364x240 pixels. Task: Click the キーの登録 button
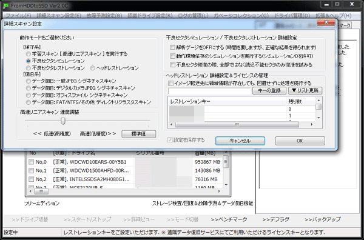tap(269, 90)
